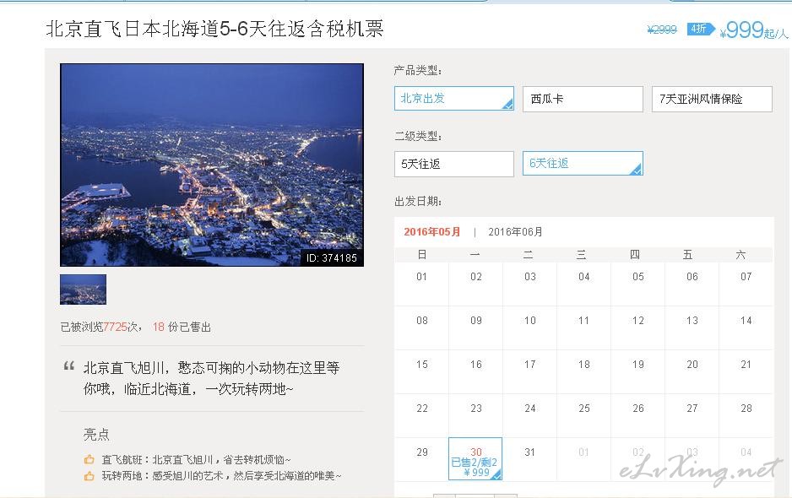Image resolution: width=792 pixels, height=498 pixels.
Task: Click the 7725 view count text
Action: pyautogui.click(x=115, y=327)
